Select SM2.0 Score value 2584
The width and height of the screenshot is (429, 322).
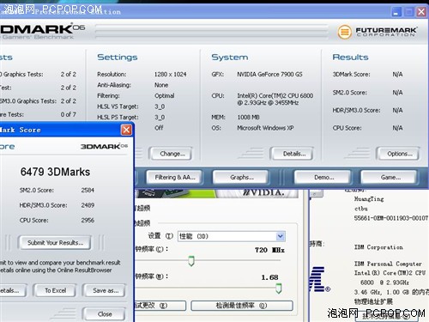[x=88, y=190]
